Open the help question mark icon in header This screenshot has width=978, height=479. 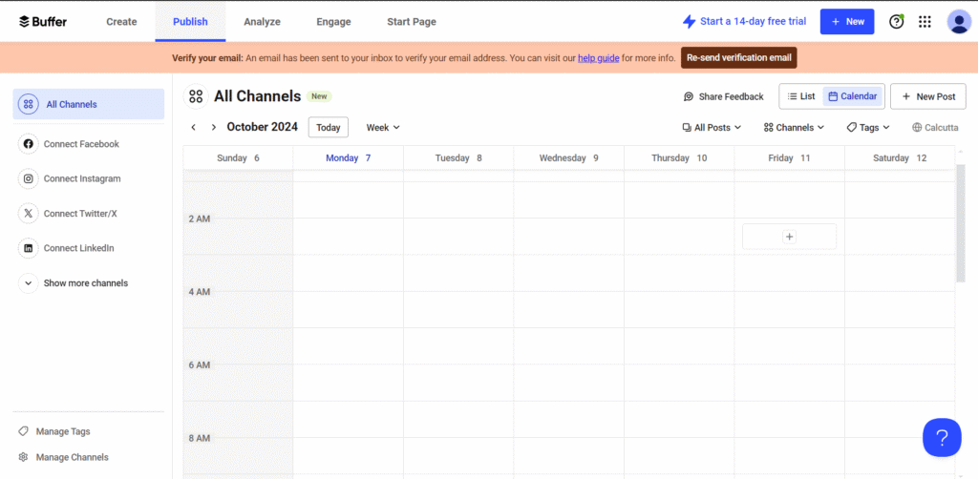point(896,21)
